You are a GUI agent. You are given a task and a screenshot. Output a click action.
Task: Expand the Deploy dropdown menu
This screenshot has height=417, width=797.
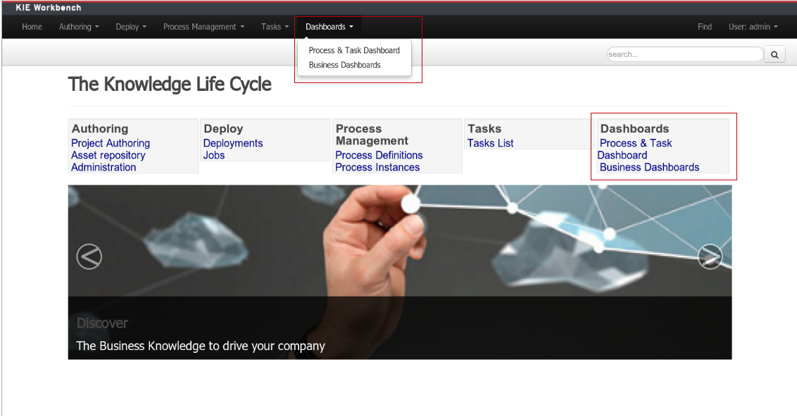click(131, 27)
